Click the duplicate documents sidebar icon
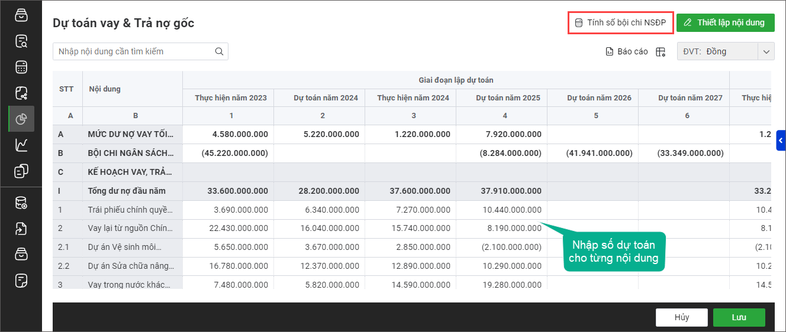Image resolution: width=786 pixels, height=332 pixels. coord(21,171)
